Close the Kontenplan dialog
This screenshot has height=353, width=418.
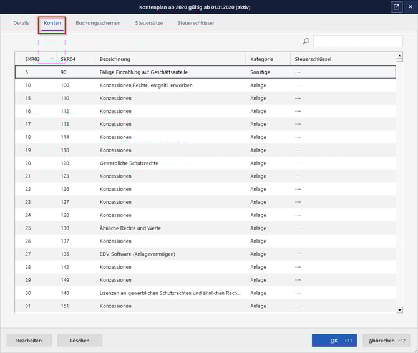coord(411,7)
